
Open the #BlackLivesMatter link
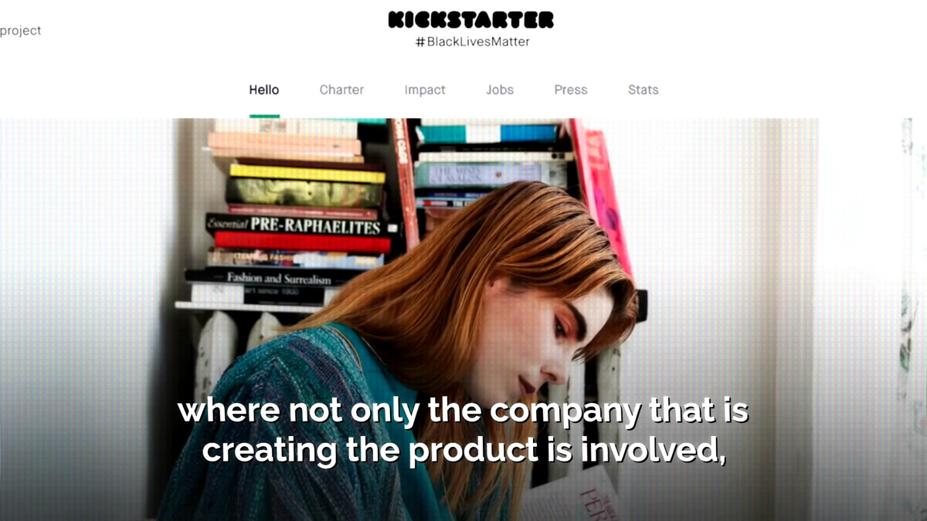coord(472,42)
